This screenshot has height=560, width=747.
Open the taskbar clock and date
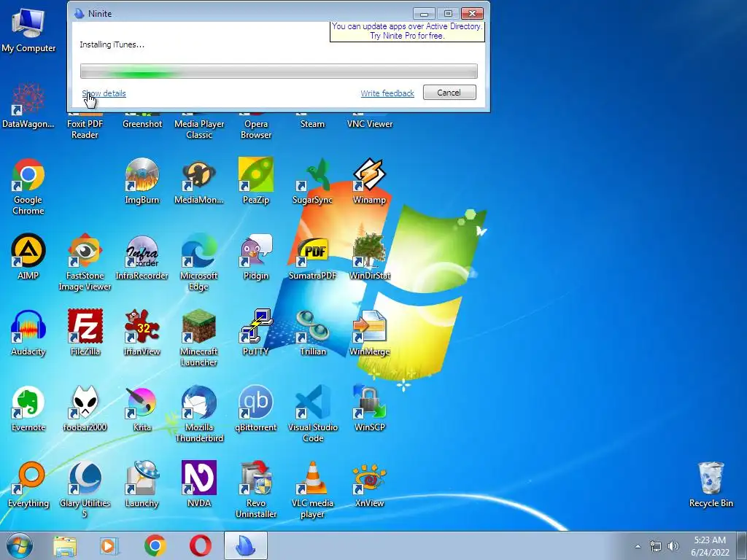[x=710, y=546]
